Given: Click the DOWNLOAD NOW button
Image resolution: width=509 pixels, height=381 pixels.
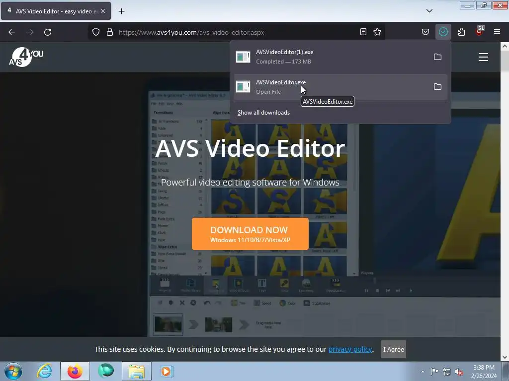Looking at the screenshot, I should tap(250, 234).
